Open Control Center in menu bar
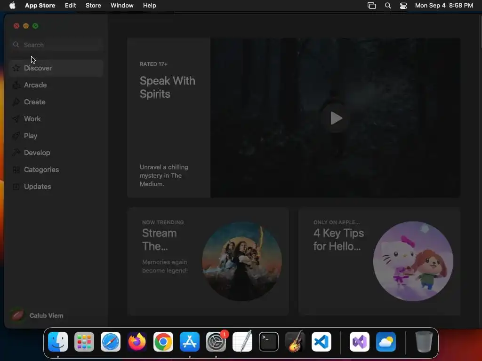The height and width of the screenshot is (361, 482). click(403, 6)
